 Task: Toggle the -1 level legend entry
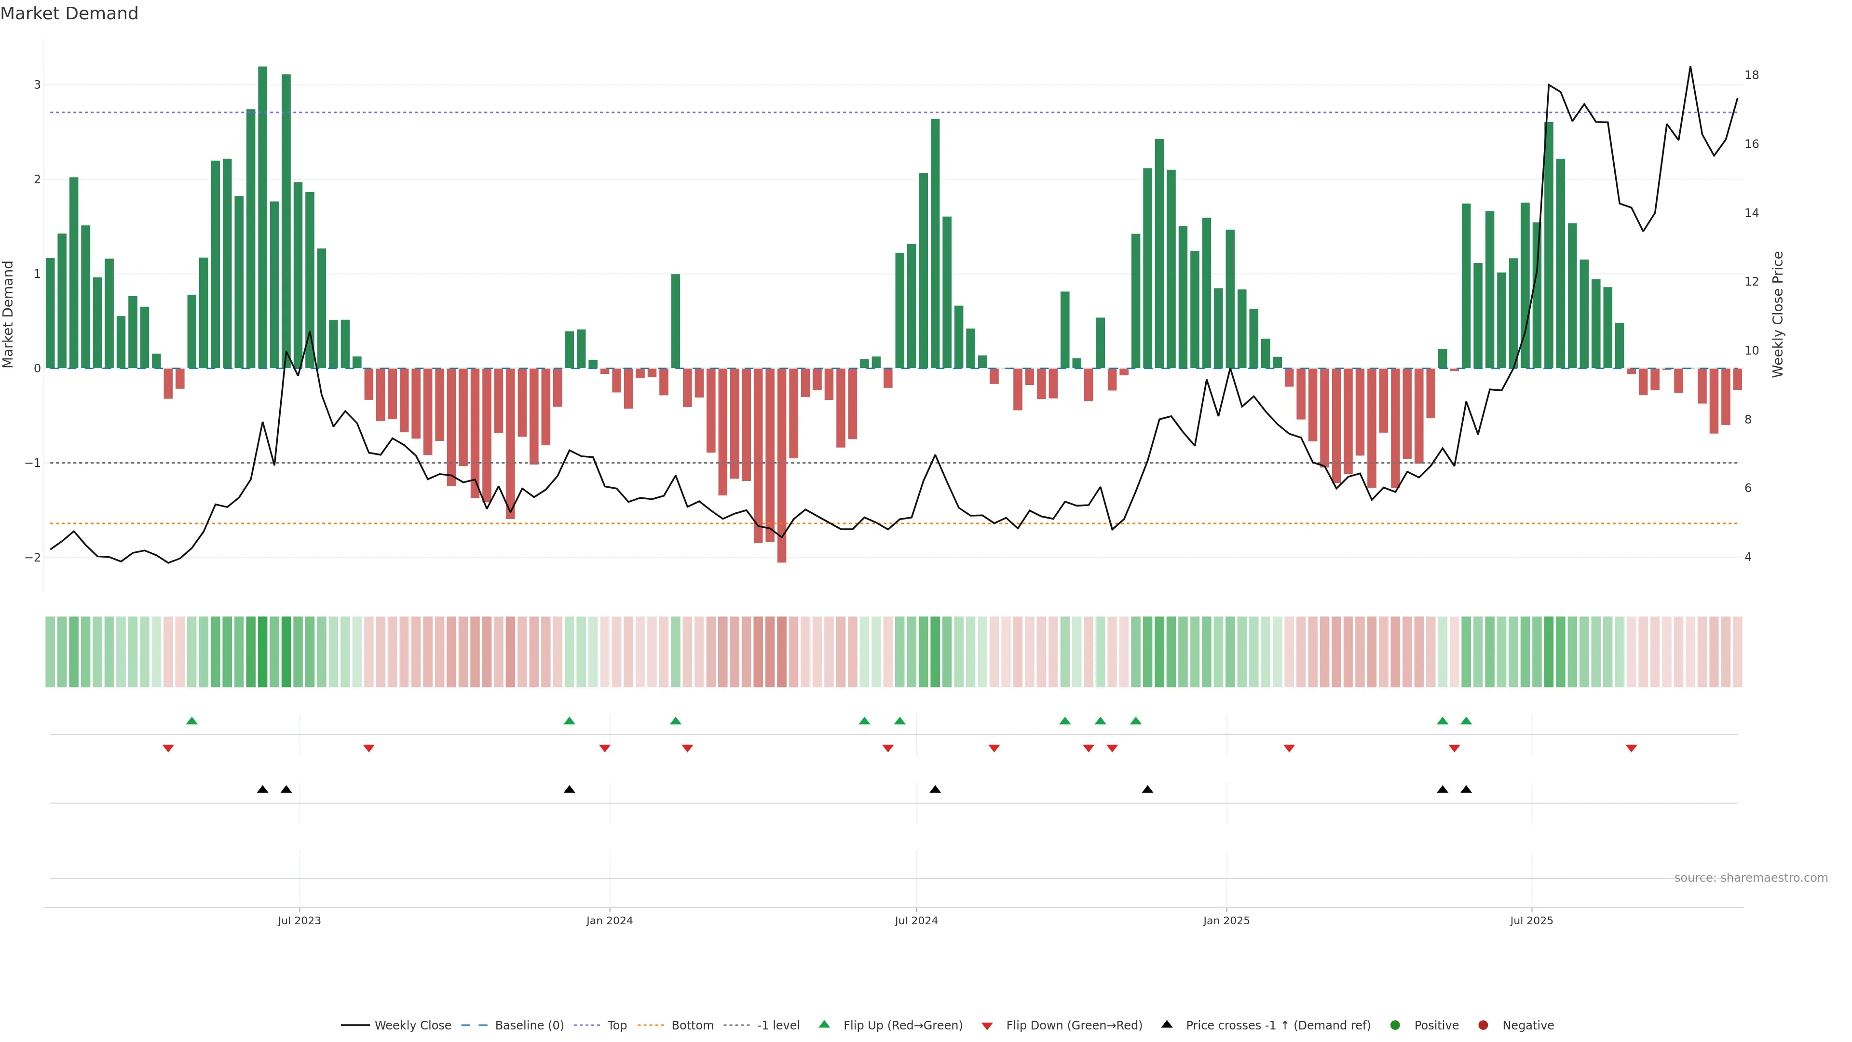tap(778, 1025)
